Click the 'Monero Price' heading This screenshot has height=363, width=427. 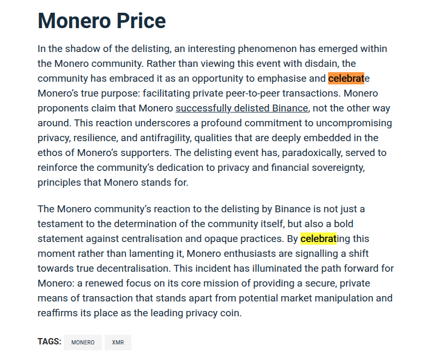(102, 21)
